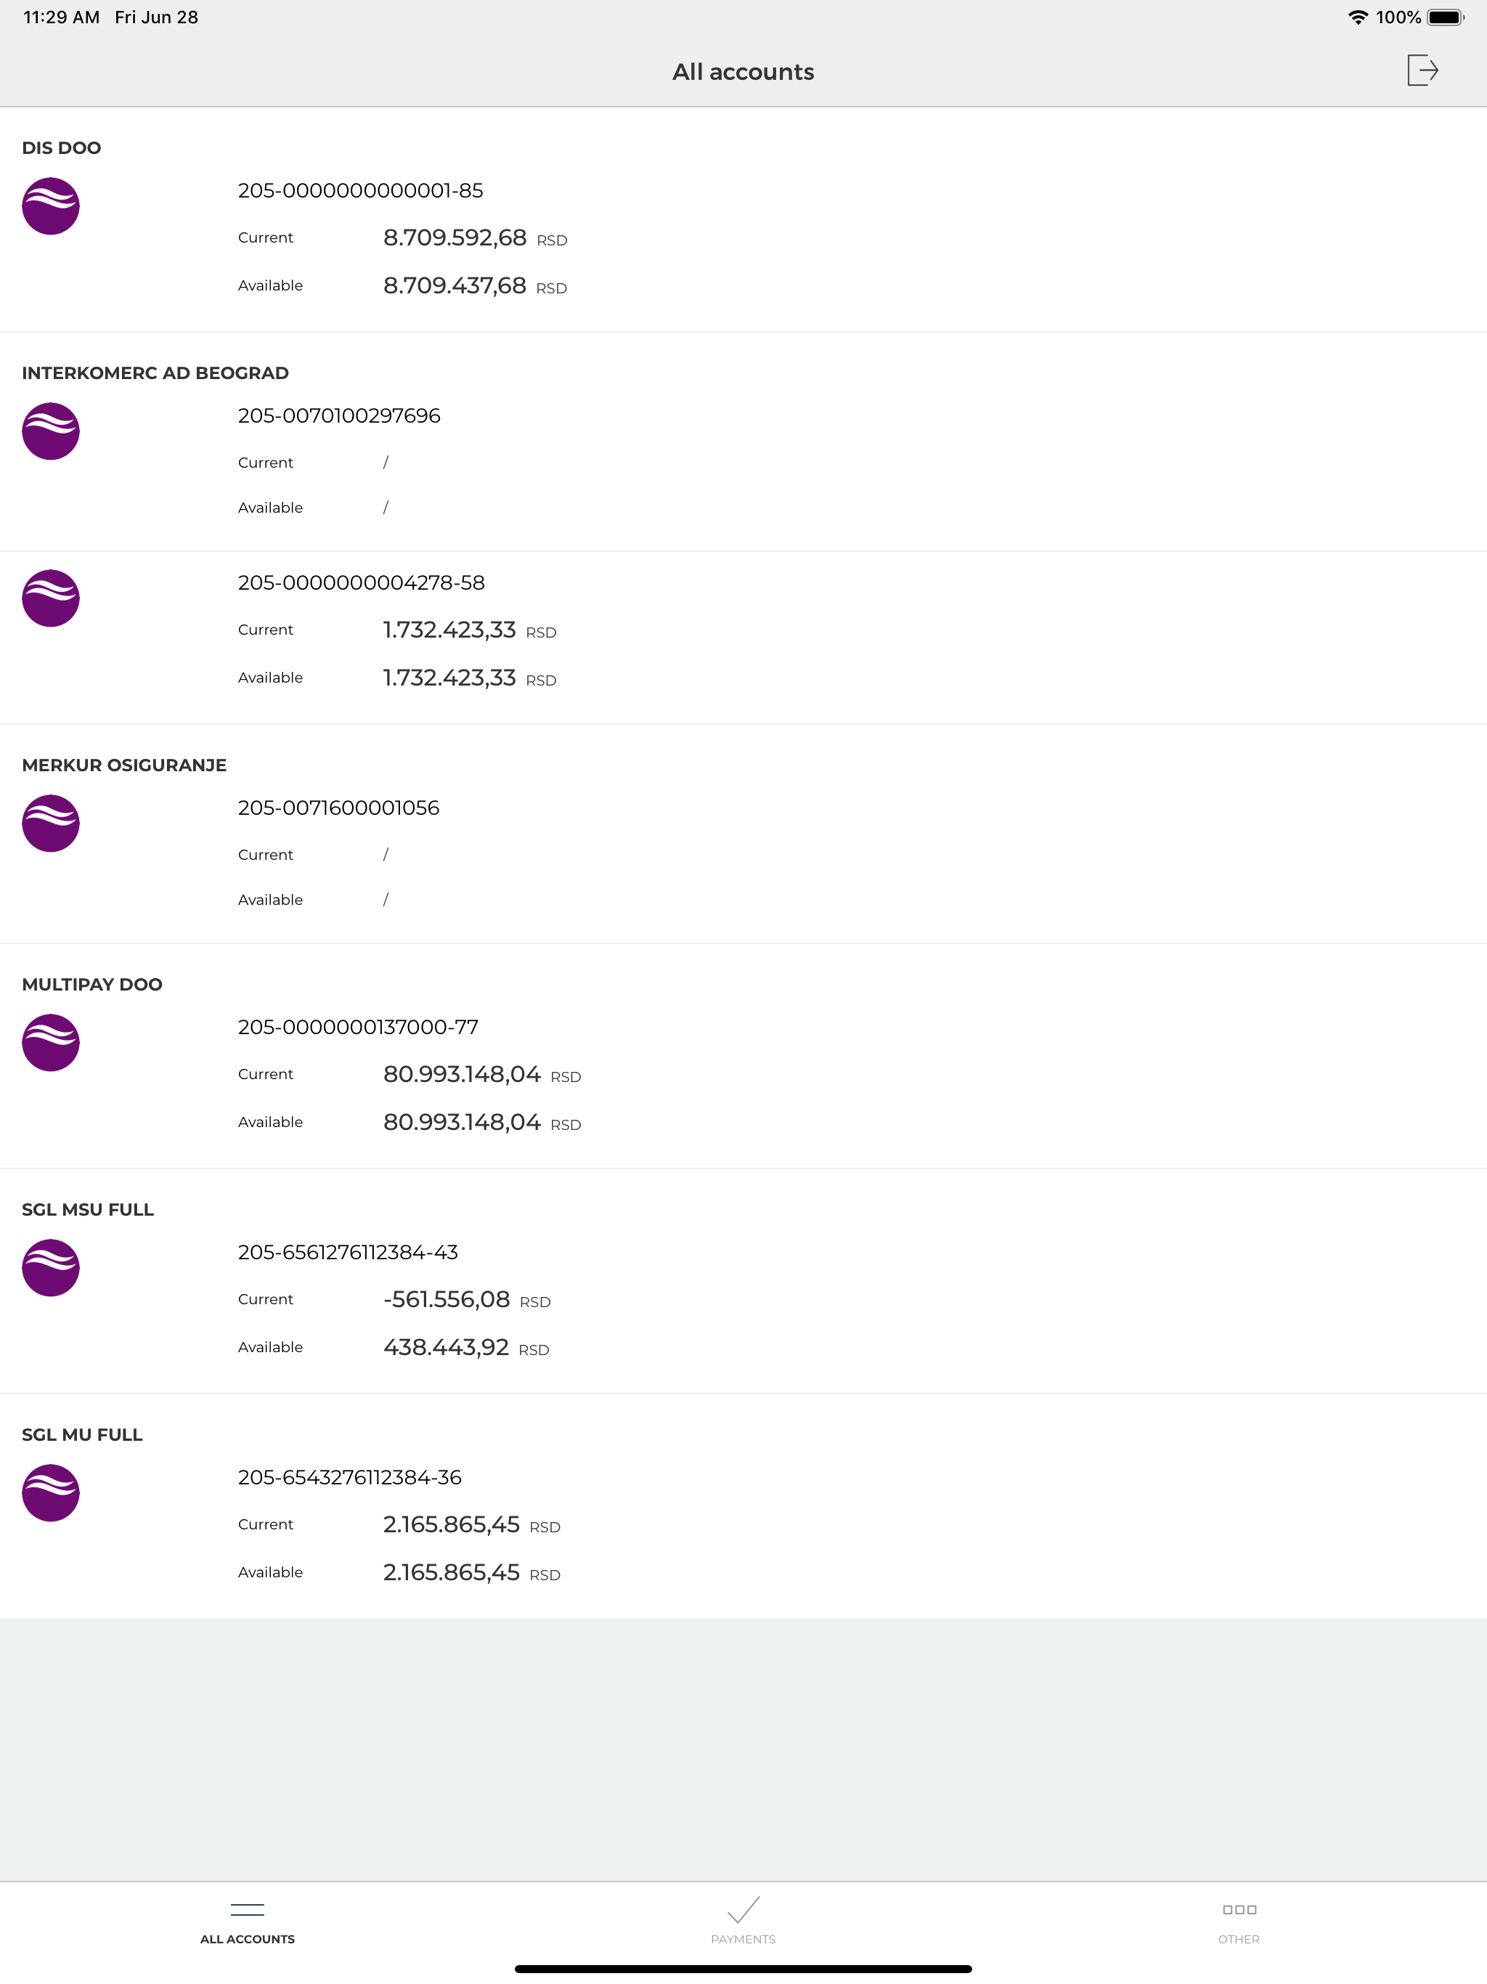Switch to the Payments tab
Image resolution: width=1487 pixels, height=1984 pixels.
tap(743, 1922)
